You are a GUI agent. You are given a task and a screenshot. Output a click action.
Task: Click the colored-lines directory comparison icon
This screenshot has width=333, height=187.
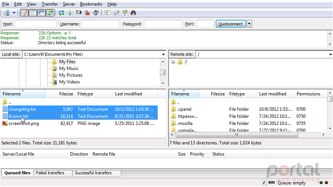(108, 13)
